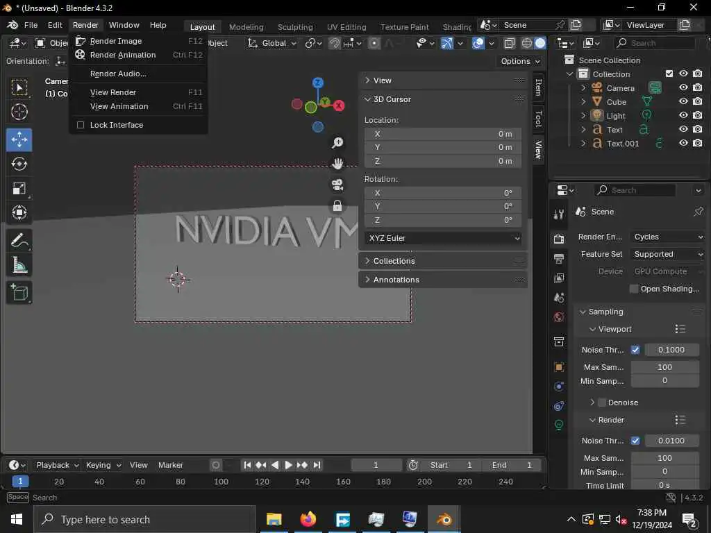Open the Item sidebar tab

538,87
